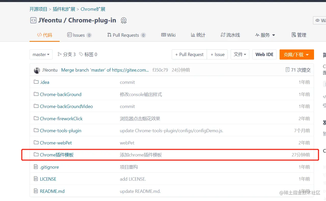The image size is (326, 201).
Task: Open the .idea folder
Action: click(x=45, y=82)
